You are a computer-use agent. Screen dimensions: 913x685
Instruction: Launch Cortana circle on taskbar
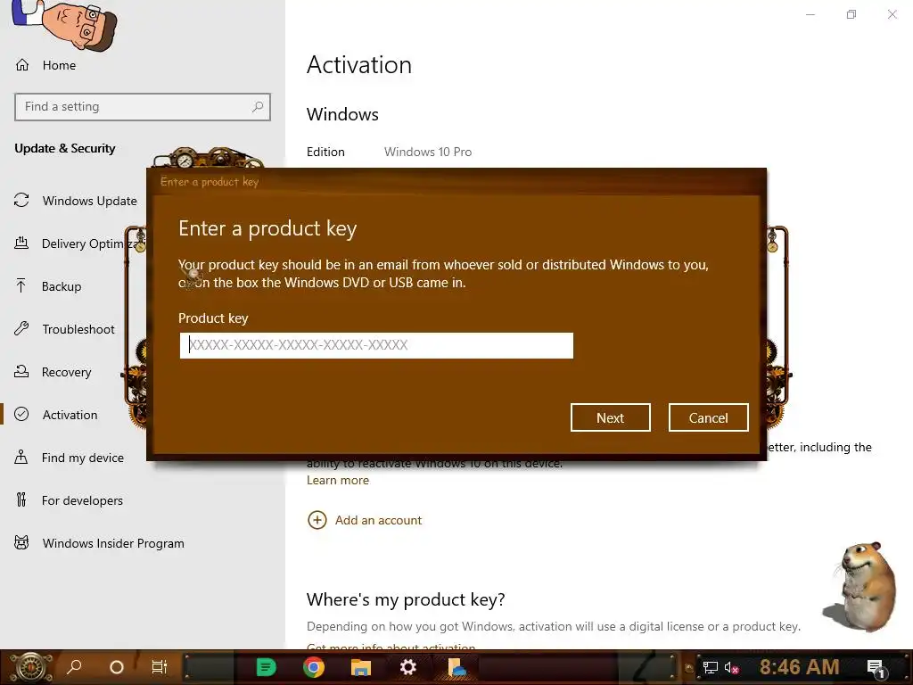[117, 667]
